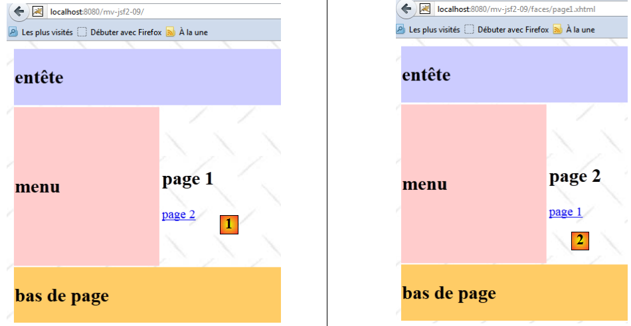The image size is (631, 326).
Task: Click site identity icon beside the page1.xhtml address
Action: tap(425, 9)
